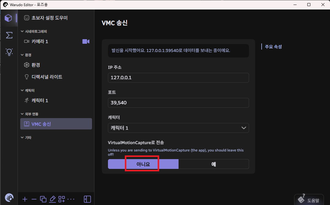Screen dimensions: 330x205
Task: Select 아니요 for VirtualMotionCapture로 전송
Action: (143, 164)
